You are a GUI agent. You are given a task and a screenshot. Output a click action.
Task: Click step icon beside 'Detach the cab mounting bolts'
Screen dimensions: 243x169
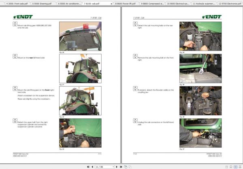(x=135, y=24)
